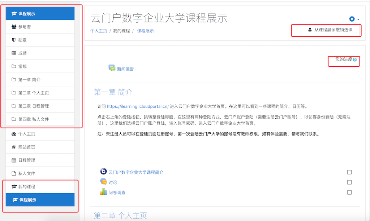Click the 您的进度 label
Viewport: 370px width, 221px height.
click(x=344, y=59)
